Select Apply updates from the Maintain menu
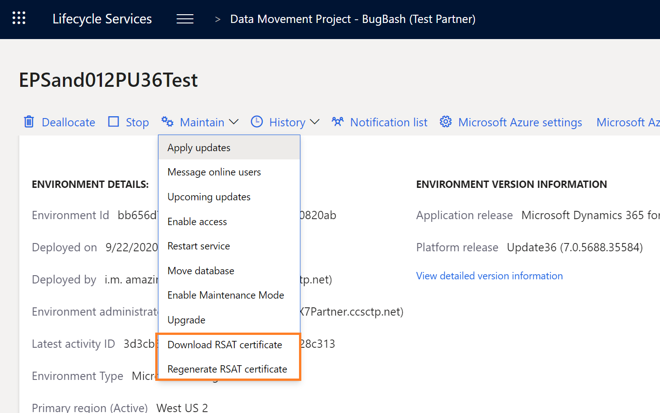Viewport: 660px width, 413px height. [198, 147]
